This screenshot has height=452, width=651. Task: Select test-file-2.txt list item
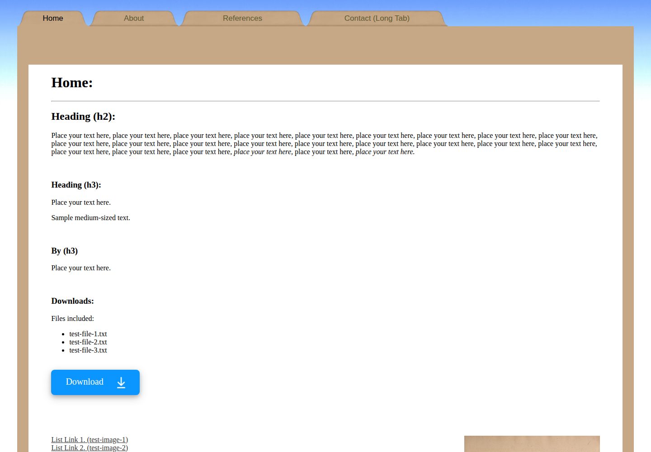(x=88, y=342)
